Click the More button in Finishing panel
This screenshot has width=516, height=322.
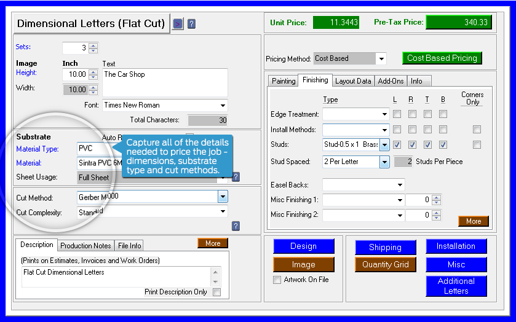click(473, 221)
